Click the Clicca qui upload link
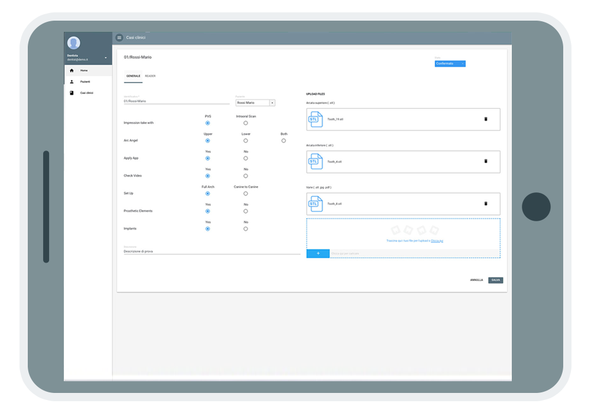The image size is (591, 413). pos(437,241)
